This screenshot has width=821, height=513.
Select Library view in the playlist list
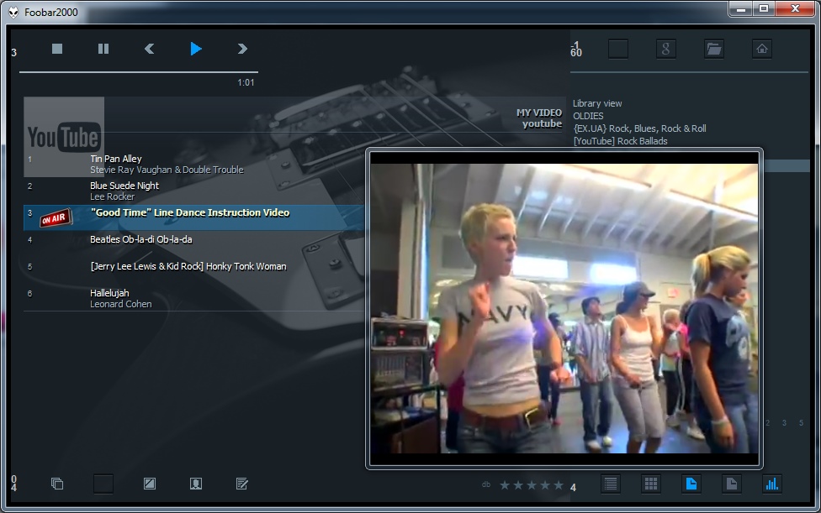pyautogui.click(x=597, y=103)
